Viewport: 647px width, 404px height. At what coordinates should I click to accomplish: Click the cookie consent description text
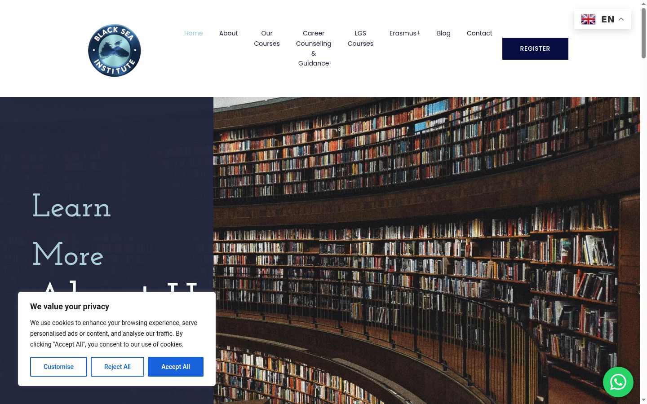coord(114,334)
